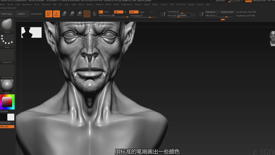
Task: Open the Blinn material picker
Action: pos(7,85)
